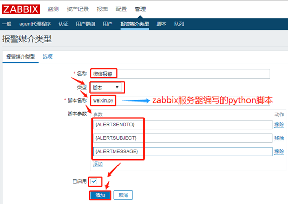Go to the 用户群组 submenu
Screen dimensions: 288x204
[85, 24]
